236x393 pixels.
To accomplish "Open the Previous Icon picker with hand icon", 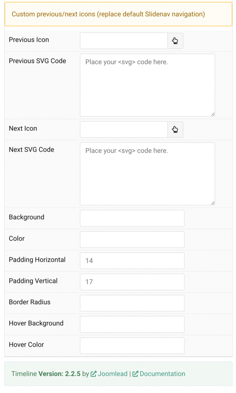I will 175,41.
